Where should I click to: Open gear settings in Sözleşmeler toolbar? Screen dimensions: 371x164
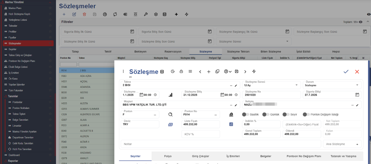pos(156,14)
